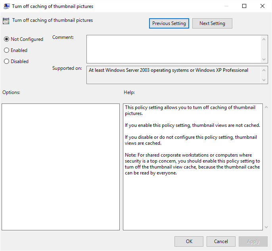
Task: Click the Help pane scroll up arrow
Action: (266, 107)
